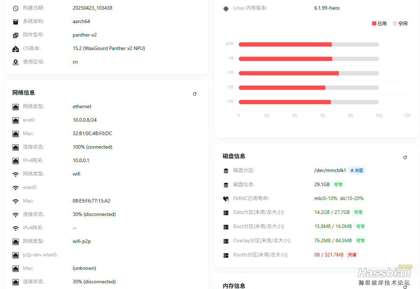Click the storage icon beside Rootfs分区
This screenshot has height=289, width=420.
[x=226, y=255]
